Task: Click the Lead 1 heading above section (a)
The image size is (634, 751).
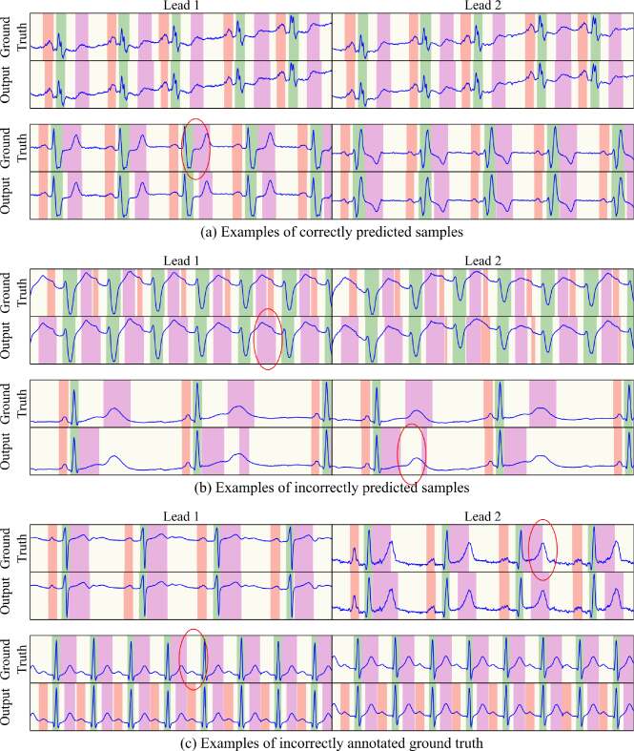Action: (x=181, y=6)
